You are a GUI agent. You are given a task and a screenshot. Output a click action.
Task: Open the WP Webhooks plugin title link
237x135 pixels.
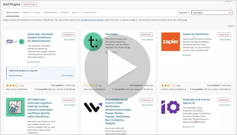[x=40, y=108]
